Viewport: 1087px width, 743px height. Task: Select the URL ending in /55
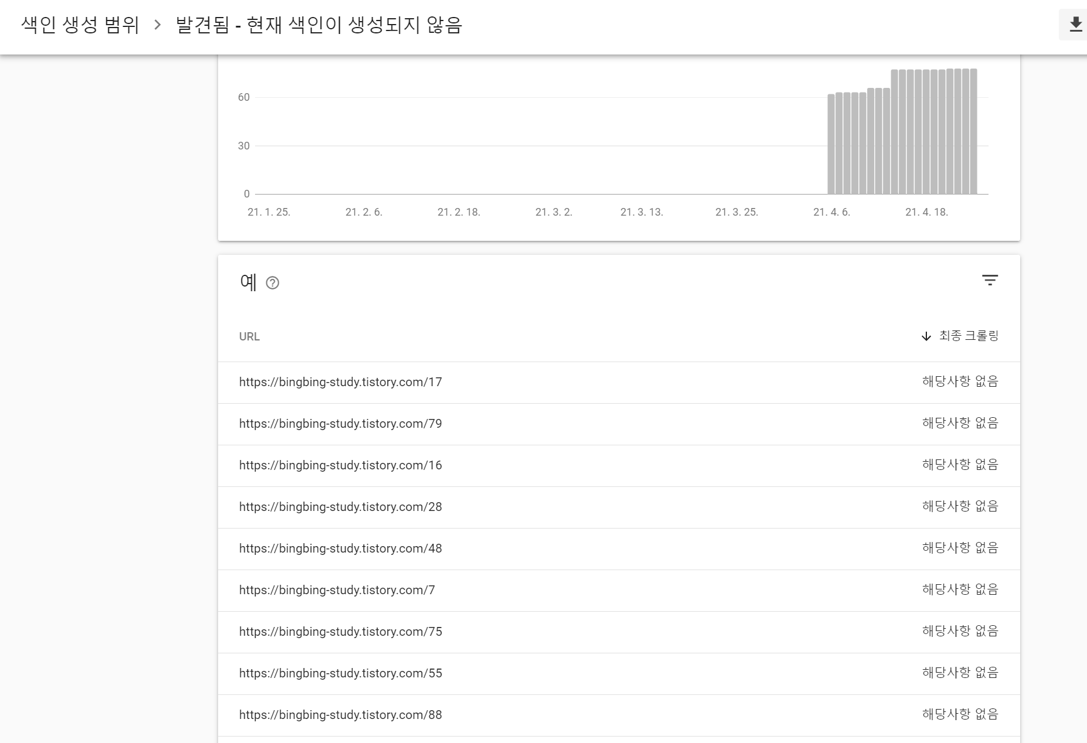point(341,673)
